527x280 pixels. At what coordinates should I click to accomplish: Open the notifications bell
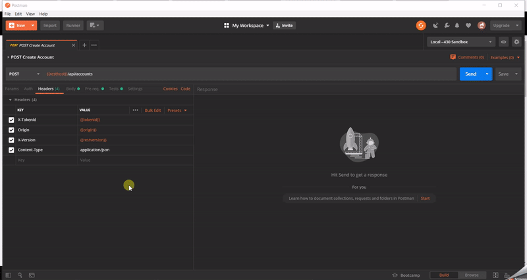(457, 26)
